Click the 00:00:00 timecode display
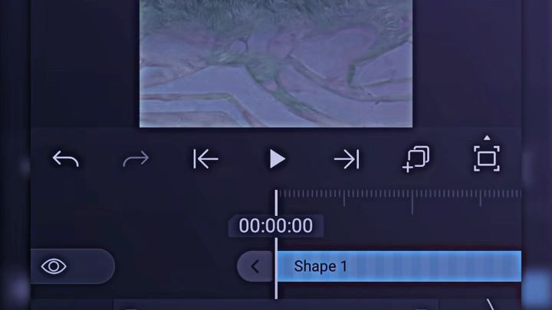This screenshot has width=552, height=310. tap(276, 226)
